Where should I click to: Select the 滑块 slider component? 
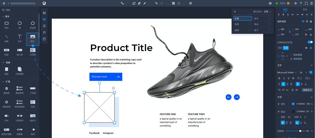click(x=33, y=131)
